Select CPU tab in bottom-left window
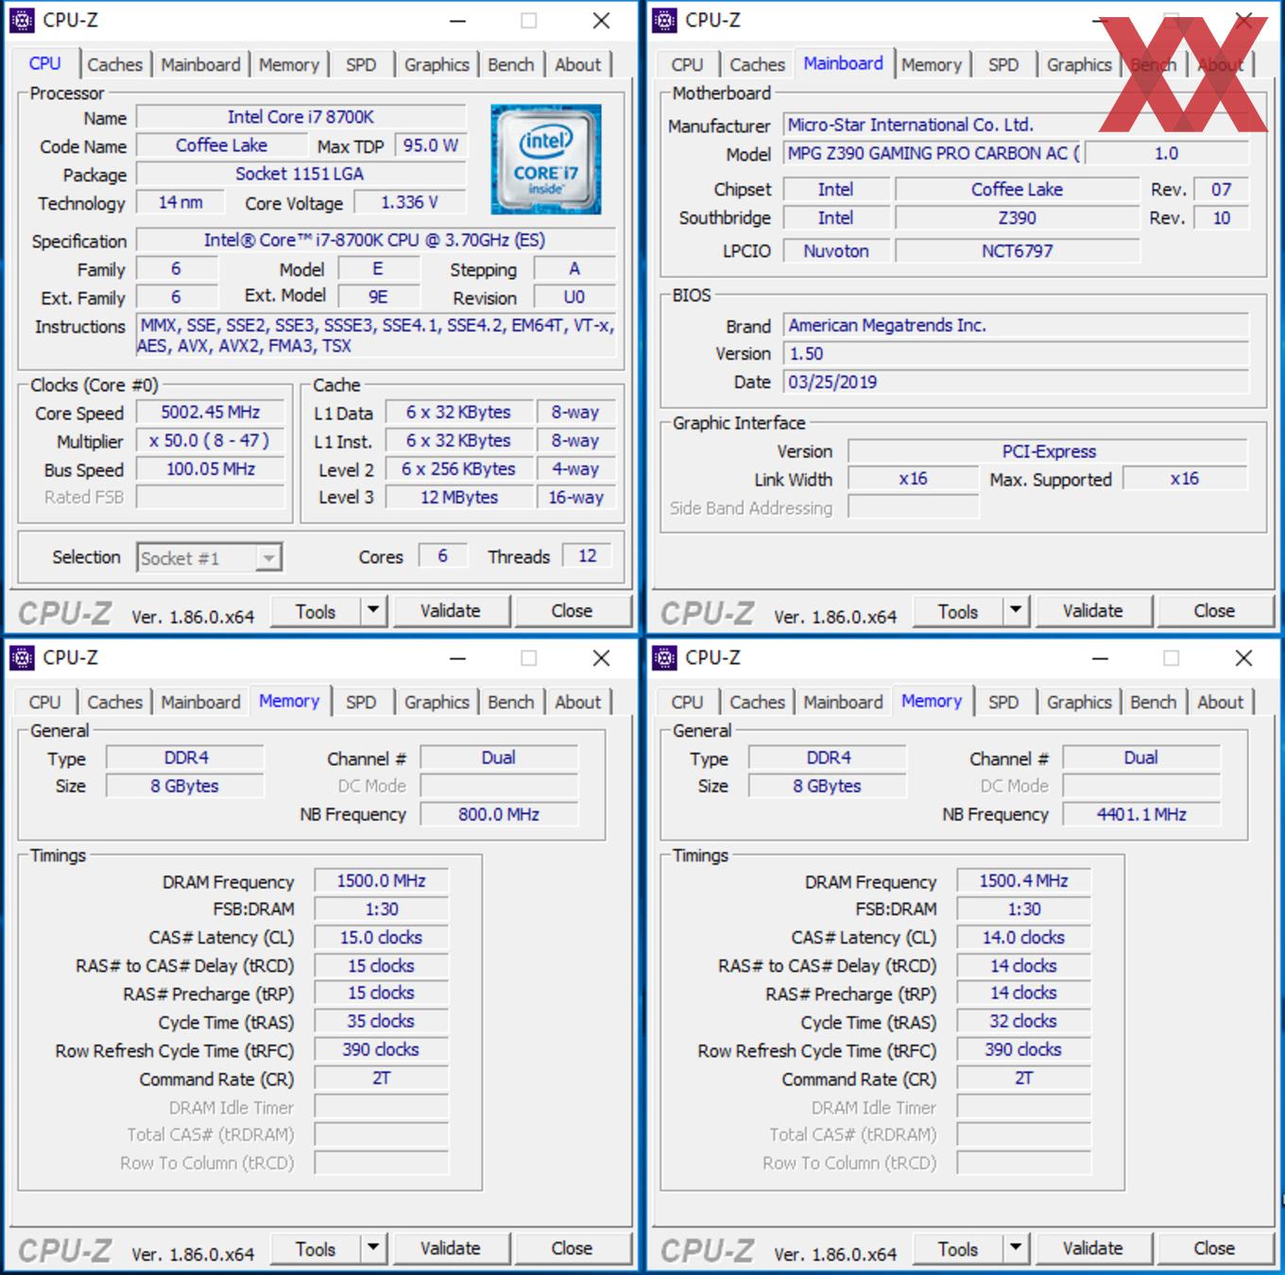 coord(44,702)
